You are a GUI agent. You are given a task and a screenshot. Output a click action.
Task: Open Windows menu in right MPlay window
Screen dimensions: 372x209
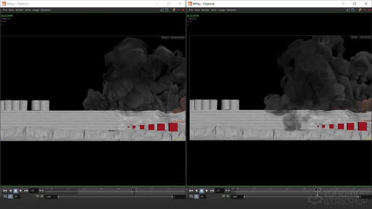pyautogui.click(x=232, y=10)
